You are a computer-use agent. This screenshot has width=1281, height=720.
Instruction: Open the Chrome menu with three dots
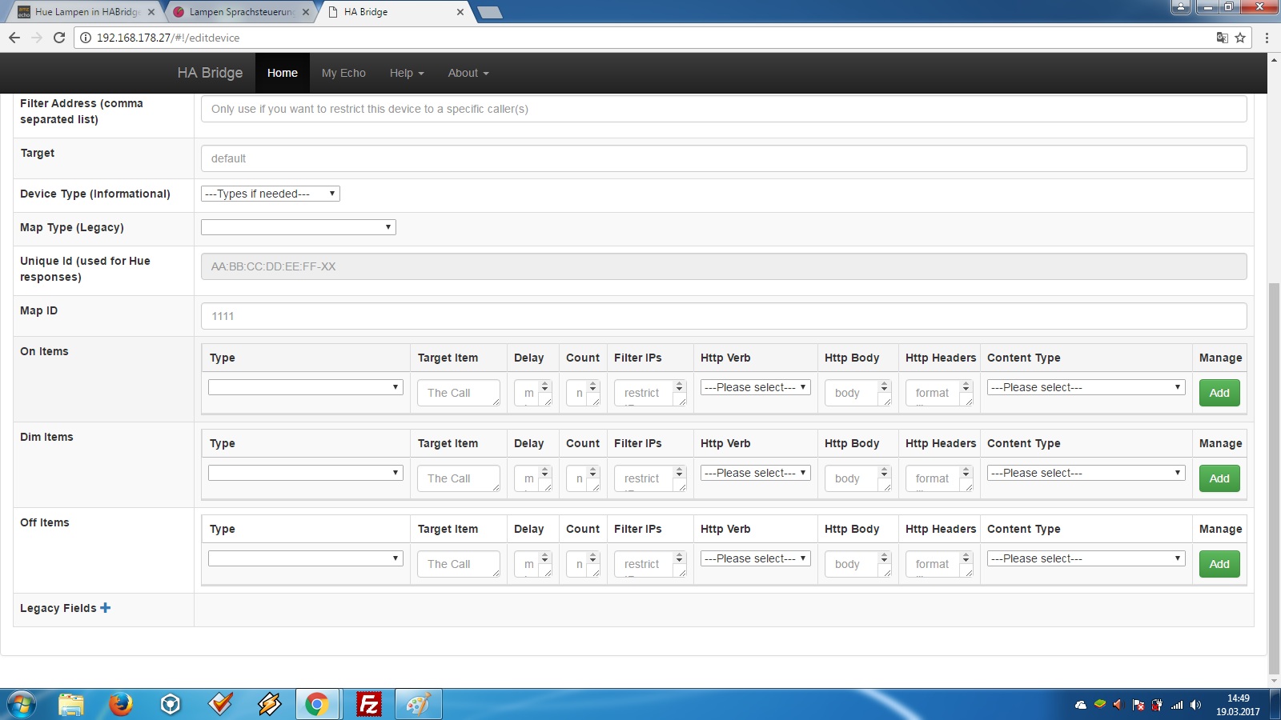[1267, 38]
